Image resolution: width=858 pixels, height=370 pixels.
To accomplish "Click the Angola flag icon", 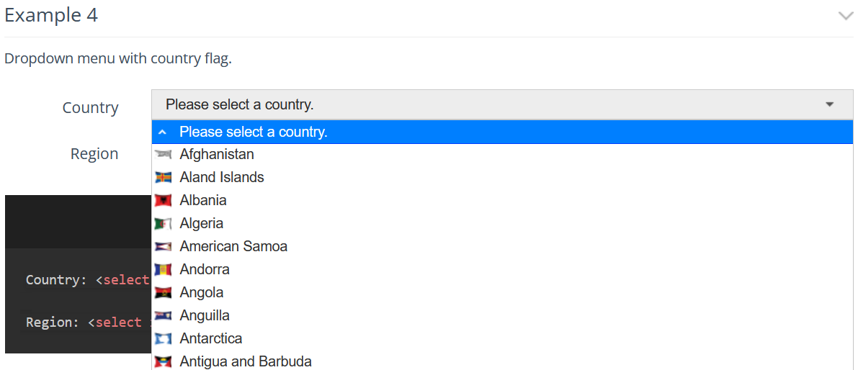I will pyautogui.click(x=163, y=292).
